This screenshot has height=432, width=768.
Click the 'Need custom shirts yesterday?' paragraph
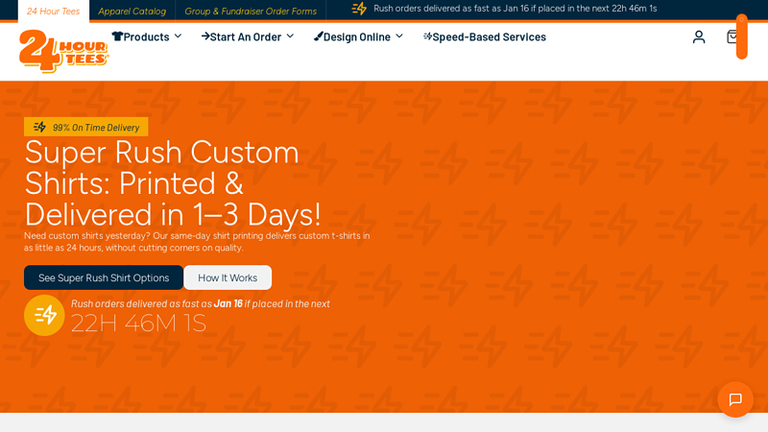pos(197,242)
